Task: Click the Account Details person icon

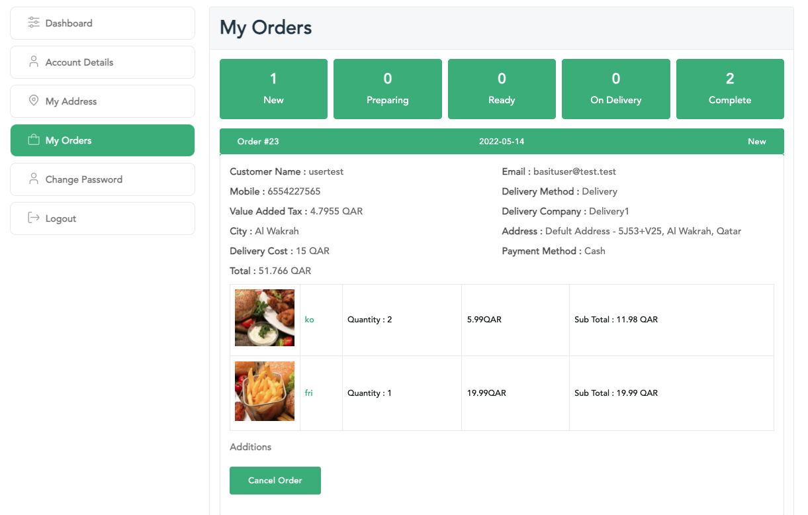Action: [34, 62]
